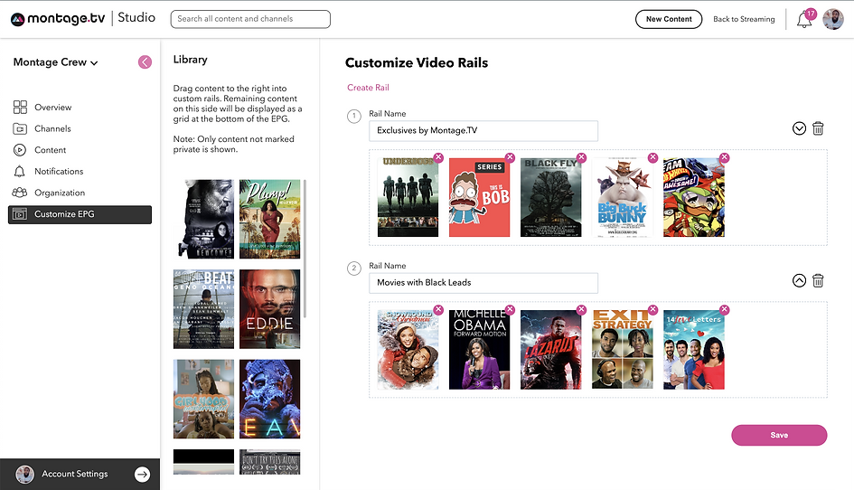The width and height of the screenshot is (854, 490).
Task: Collapse the sidebar with pink arrow button
Action: coord(145,62)
